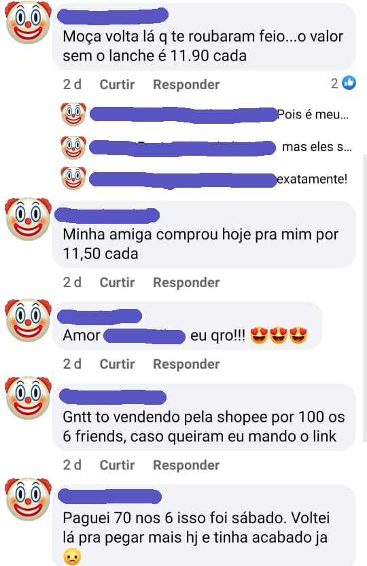Open clown avatar on 'Moça volta lá' comment
This screenshot has width=367, height=566.
[28, 22]
